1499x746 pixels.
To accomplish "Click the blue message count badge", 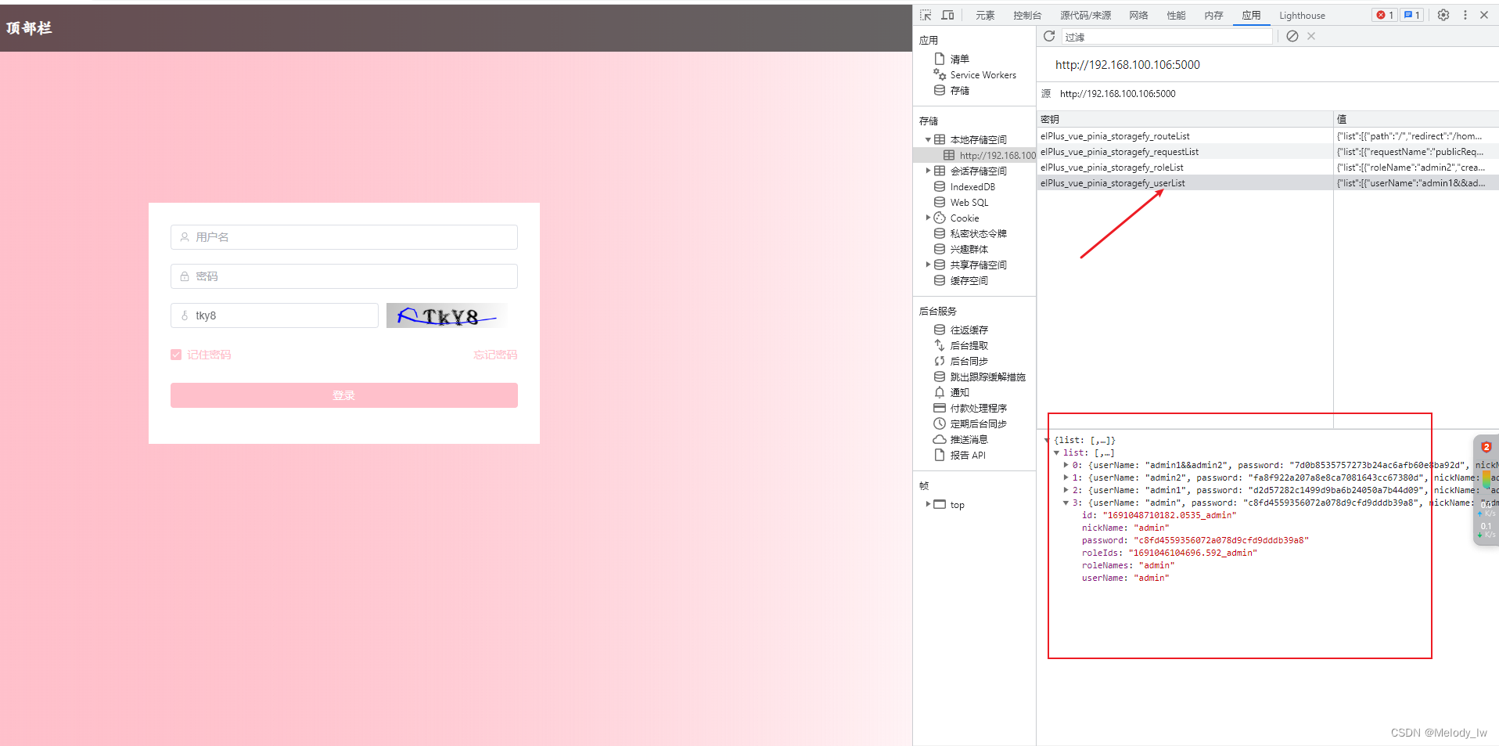I will point(1411,15).
